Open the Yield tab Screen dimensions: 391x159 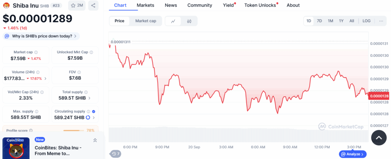tap(228, 5)
